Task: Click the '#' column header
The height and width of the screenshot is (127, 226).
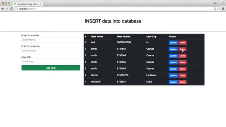Action: click(85, 37)
